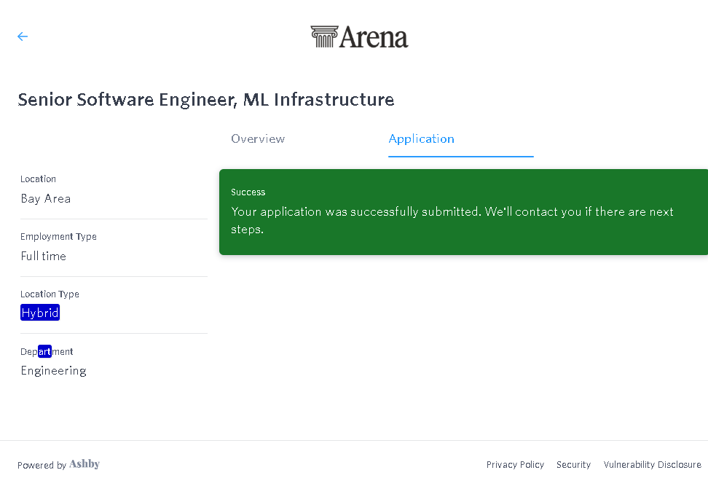Click the Full time employment value
Screen dimensions: 708x489
44,256
